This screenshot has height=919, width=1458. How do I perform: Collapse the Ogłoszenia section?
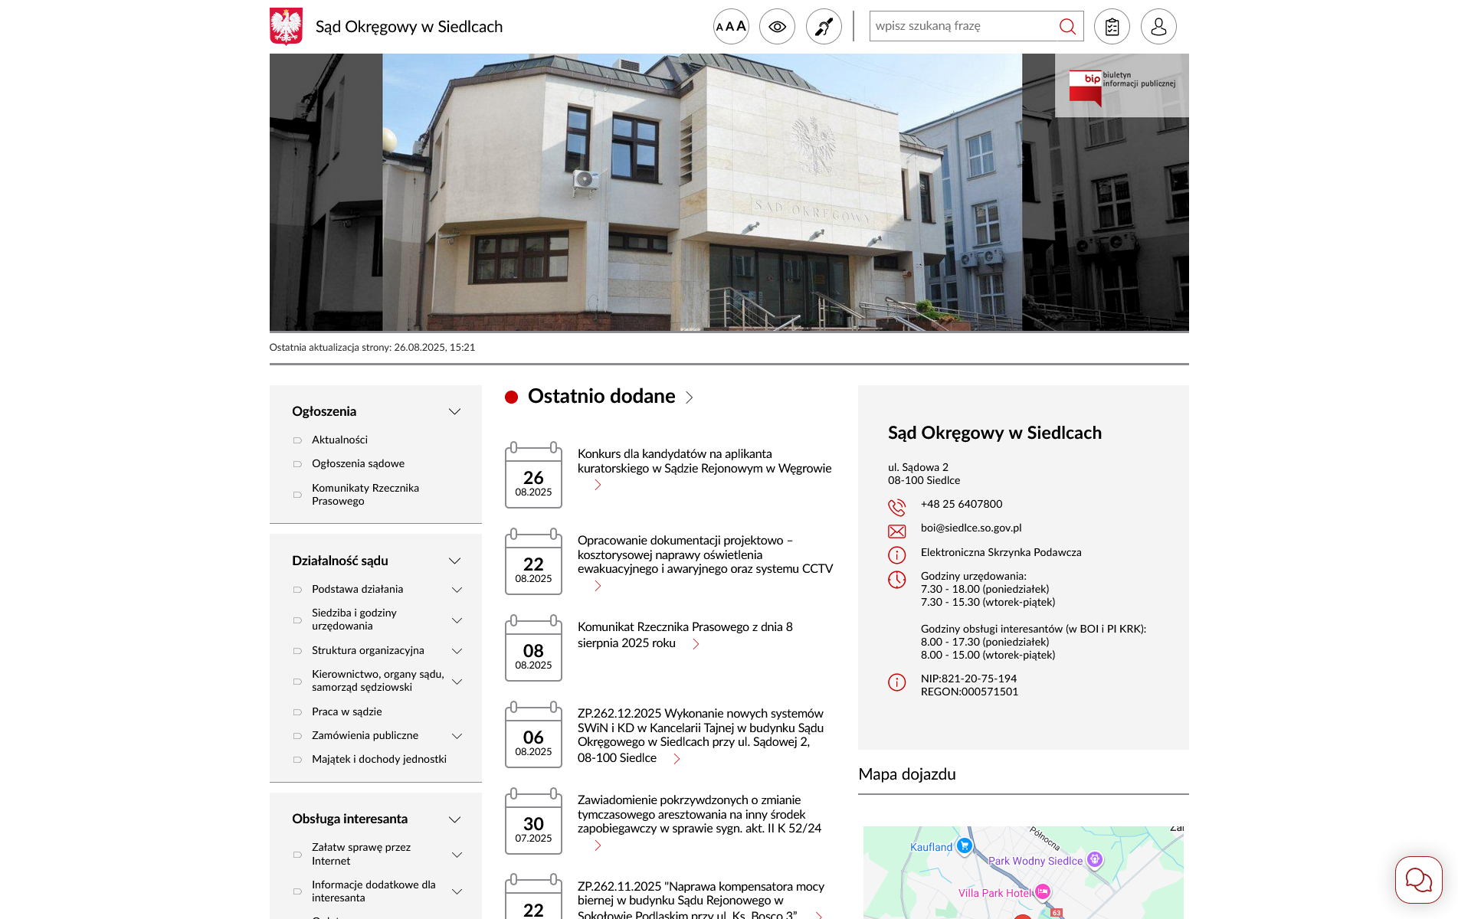click(x=454, y=412)
